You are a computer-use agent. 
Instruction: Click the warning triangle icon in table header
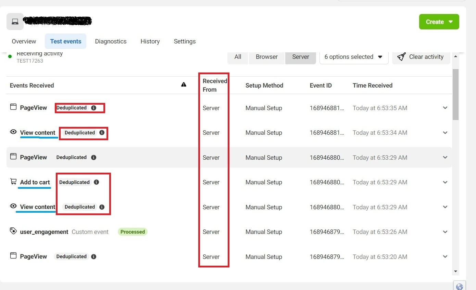tap(184, 84)
